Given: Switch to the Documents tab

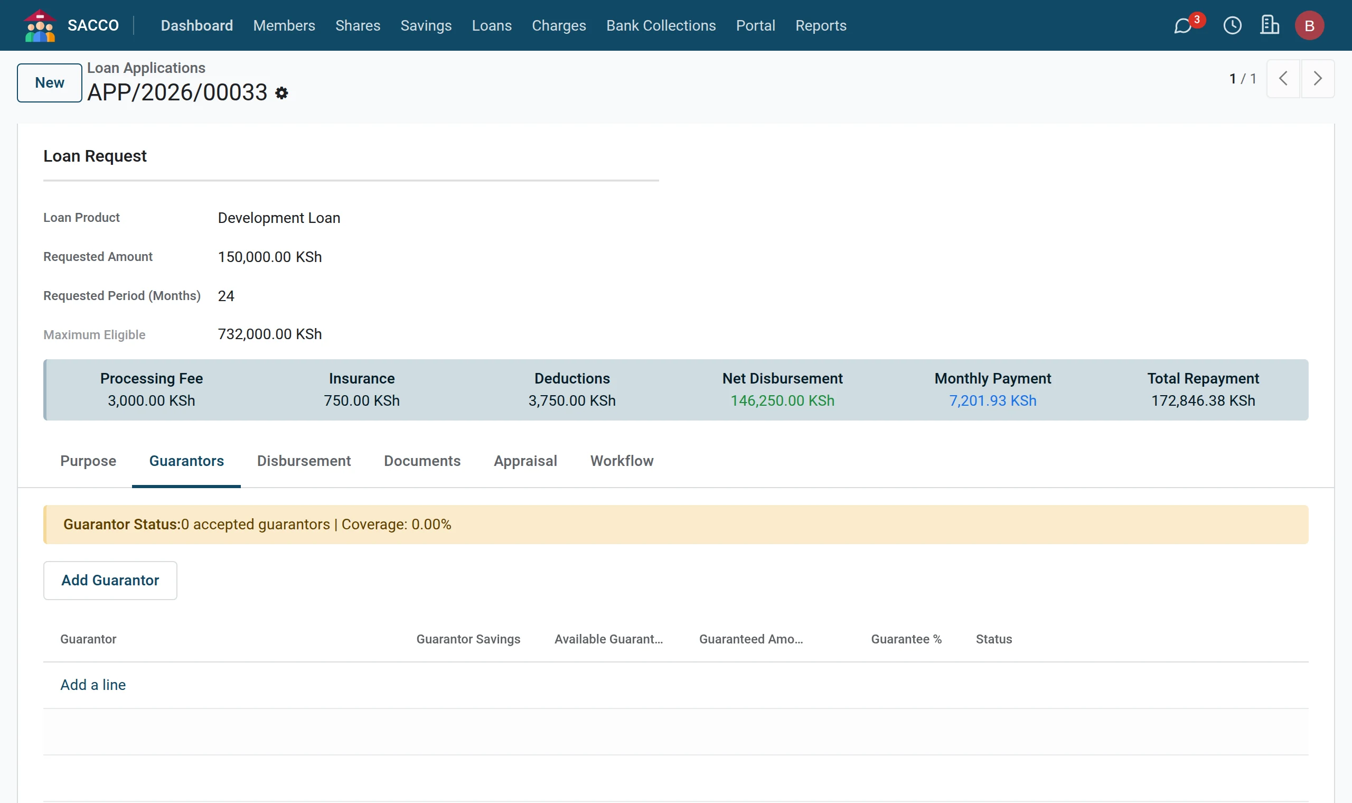Looking at the screenshot, I should (x=422, y=461).
